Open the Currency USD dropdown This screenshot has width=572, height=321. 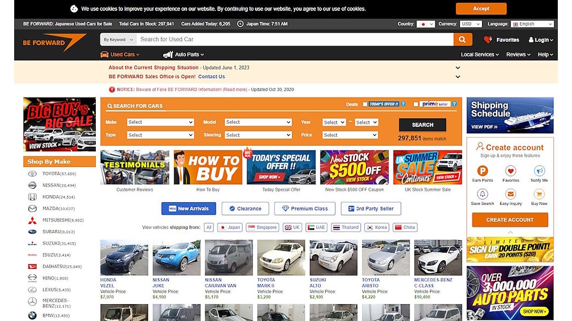(x=471, y=24)
